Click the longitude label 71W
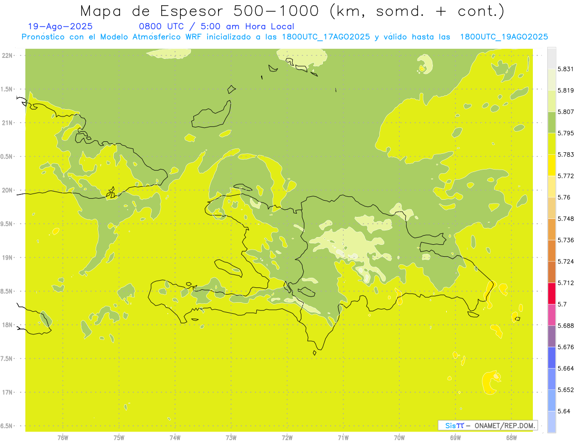 [343, 437]
